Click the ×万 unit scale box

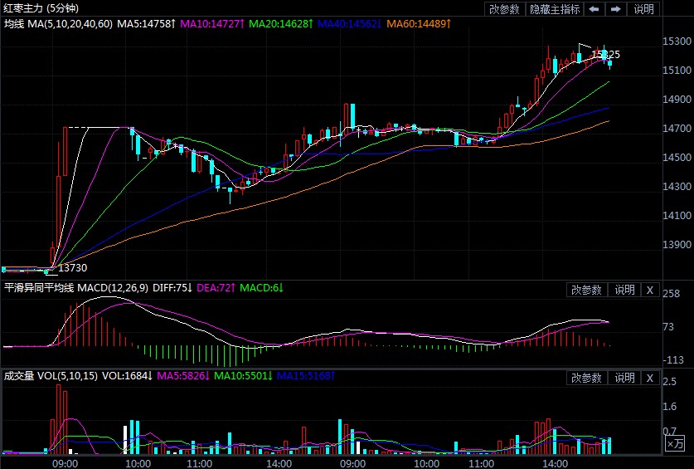click(676, 445)
